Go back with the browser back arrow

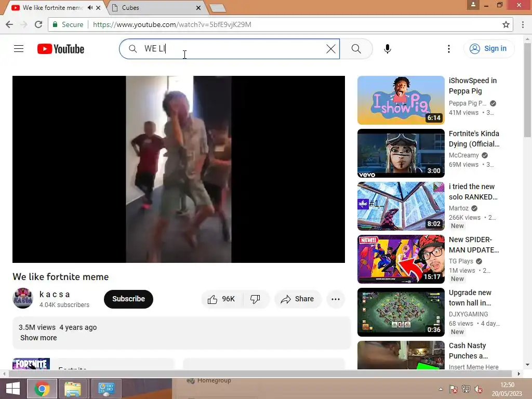9,24
